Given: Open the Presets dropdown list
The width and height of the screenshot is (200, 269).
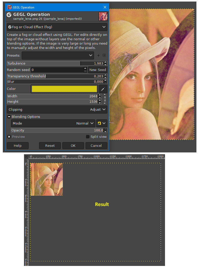Looking at the screenshot, I should (x=58, y=55).
